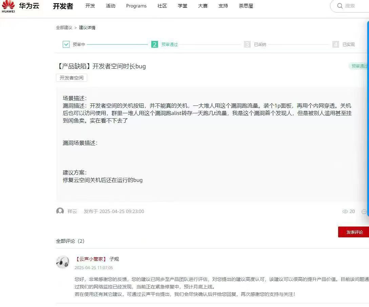369x307 pixels.
Task: Click the comment bubble icon beside views
Action: tap(364, 211)
